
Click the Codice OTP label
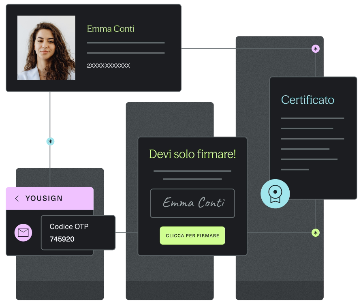pos(69,226)
